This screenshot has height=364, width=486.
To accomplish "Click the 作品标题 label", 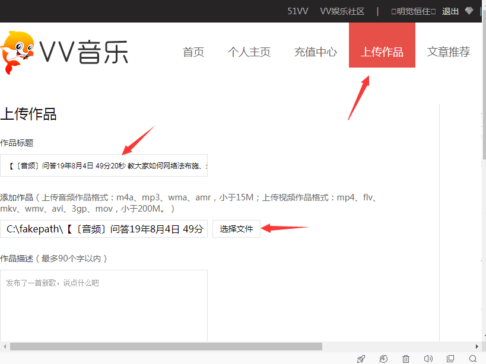I will coord(17,143).
